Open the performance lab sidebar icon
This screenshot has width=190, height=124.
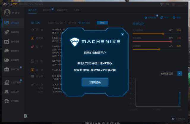(7, 82)
